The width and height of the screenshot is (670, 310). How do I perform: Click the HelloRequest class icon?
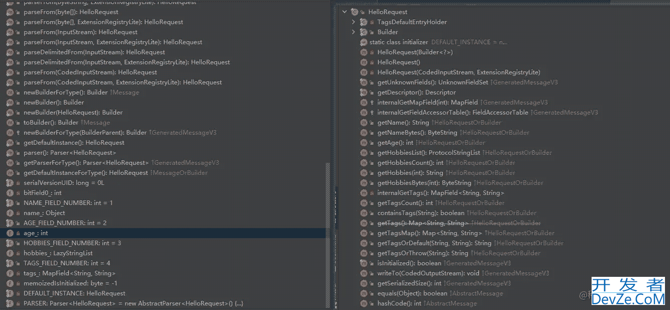pos(354,12)
